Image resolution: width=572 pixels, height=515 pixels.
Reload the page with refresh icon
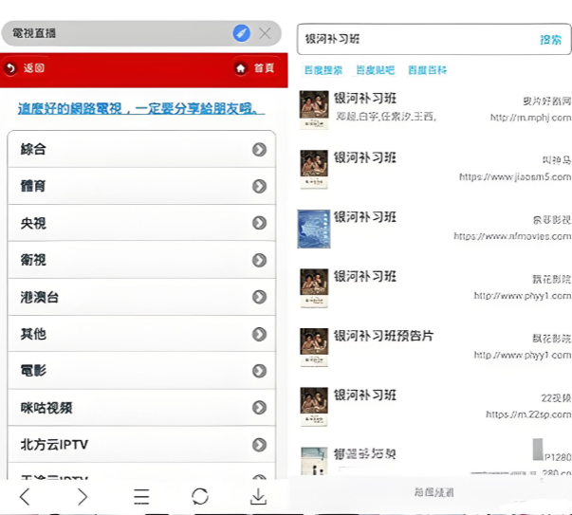point(200,497)
